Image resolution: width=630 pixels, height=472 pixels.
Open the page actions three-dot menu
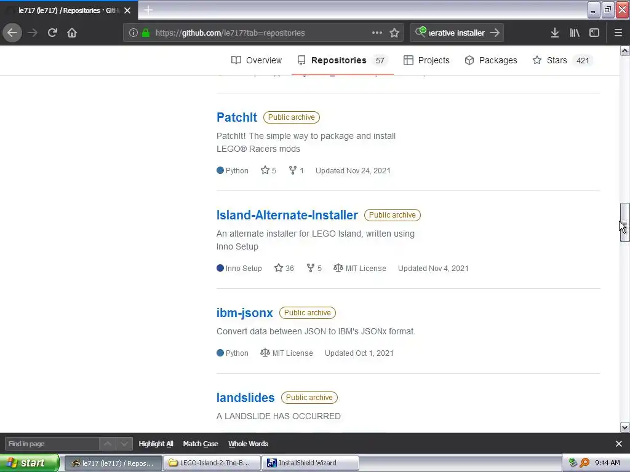pyautogui.click(x=377, y=33)
